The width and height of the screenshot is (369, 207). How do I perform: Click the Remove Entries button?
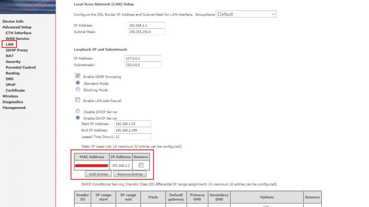(130, 174)
